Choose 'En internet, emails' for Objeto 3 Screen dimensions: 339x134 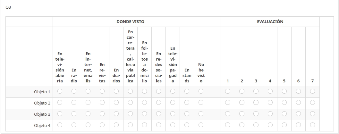88,114
